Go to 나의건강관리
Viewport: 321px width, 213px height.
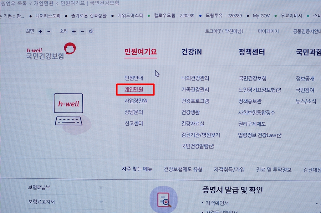point(195,78)
